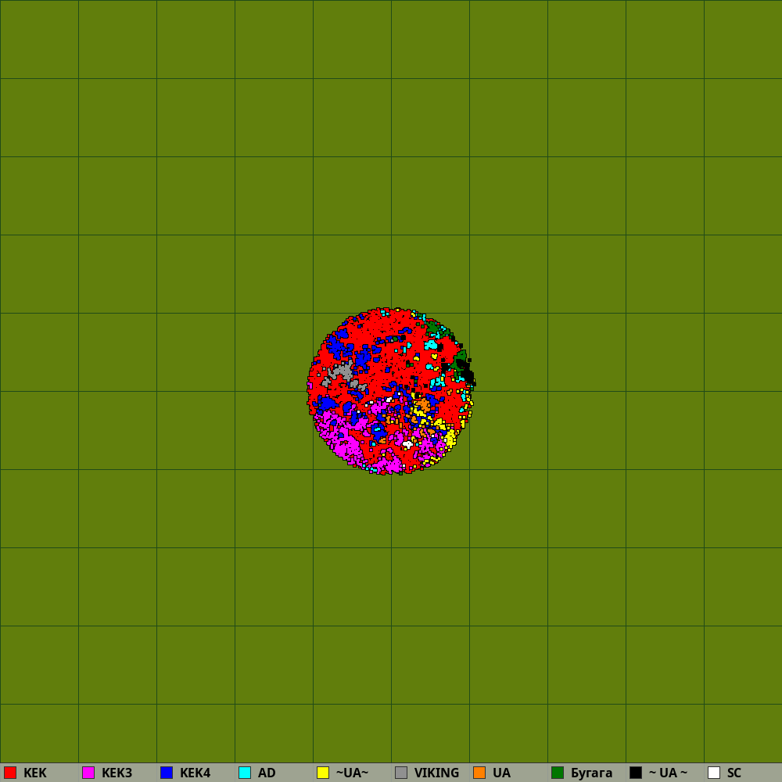Select the blue KEK4 legend swatch

[x=167, y=773]
